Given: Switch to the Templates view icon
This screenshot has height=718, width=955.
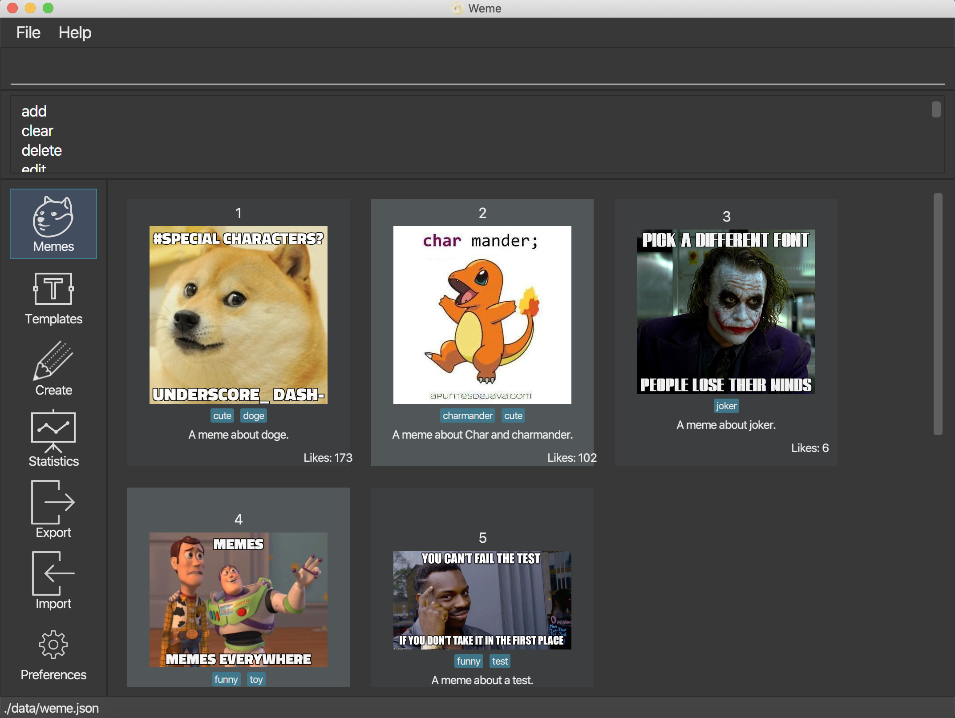Looking at the screenshot, I should [53, 289].
